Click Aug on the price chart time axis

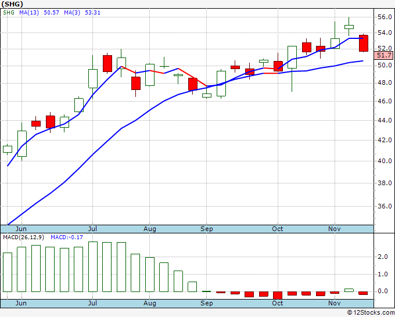click(x=150, y=229)
